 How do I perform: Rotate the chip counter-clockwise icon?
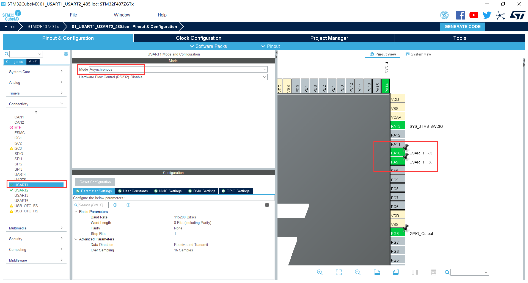(396, 272)
